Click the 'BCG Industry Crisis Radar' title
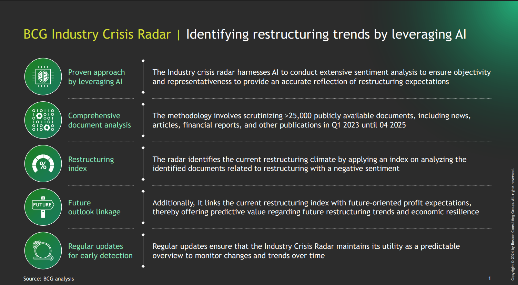Screen dimensions: 518x285 pos(97,34)
